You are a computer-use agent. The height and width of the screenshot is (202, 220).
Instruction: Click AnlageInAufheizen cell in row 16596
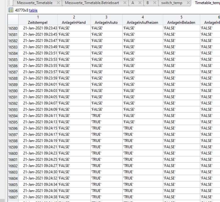tap(142, 128)
